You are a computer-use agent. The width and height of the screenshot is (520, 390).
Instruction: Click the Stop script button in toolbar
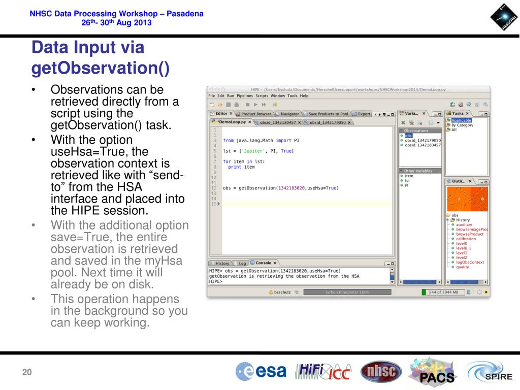[247, 105]
